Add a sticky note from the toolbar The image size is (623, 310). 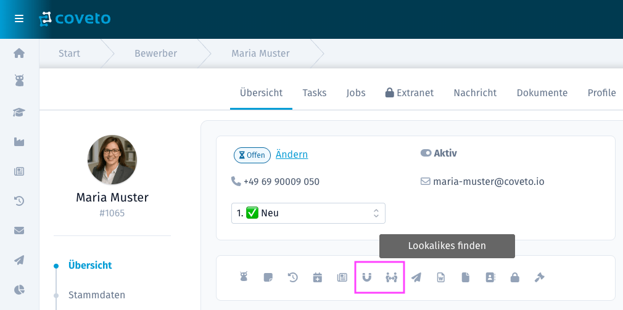268,277
